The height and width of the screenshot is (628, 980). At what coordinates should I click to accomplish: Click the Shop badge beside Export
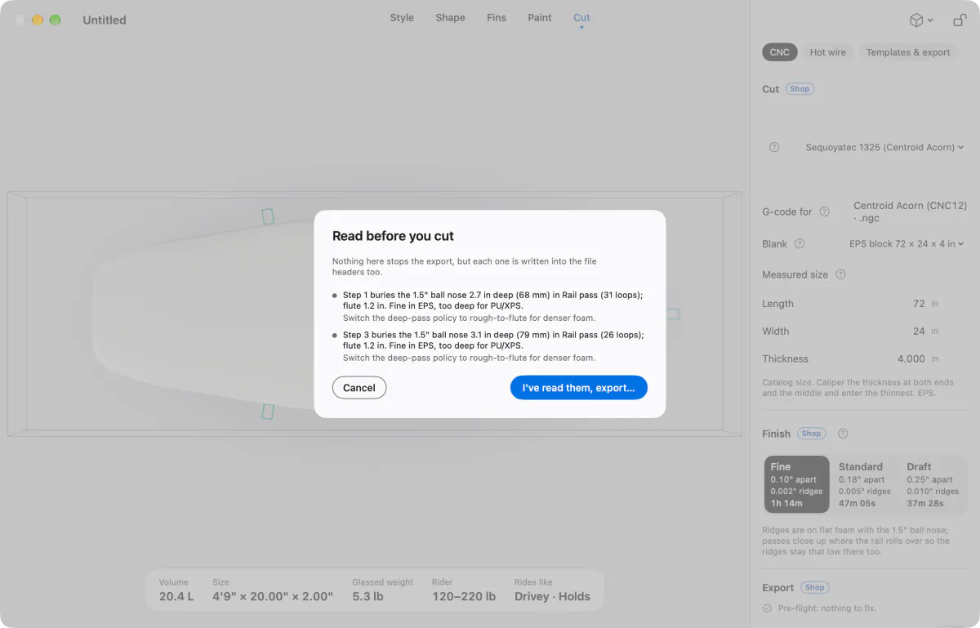pyautogui.click(x=815, y=587)
